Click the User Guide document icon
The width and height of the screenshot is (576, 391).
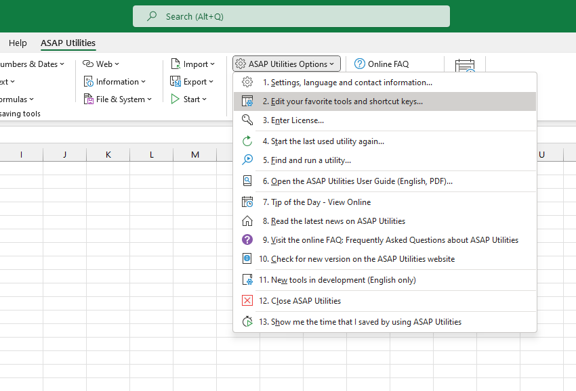click(x=247, y=181)
